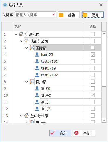This screenshot has width=108, height=142.
Task: Click the department icon beside 客户部
Action: 32,82
